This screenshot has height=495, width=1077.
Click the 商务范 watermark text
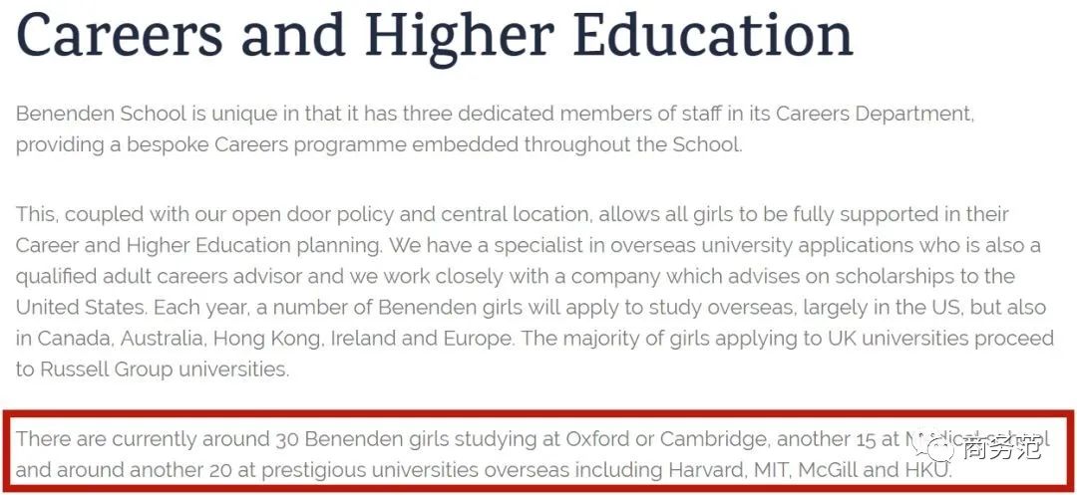[1001, 450]
